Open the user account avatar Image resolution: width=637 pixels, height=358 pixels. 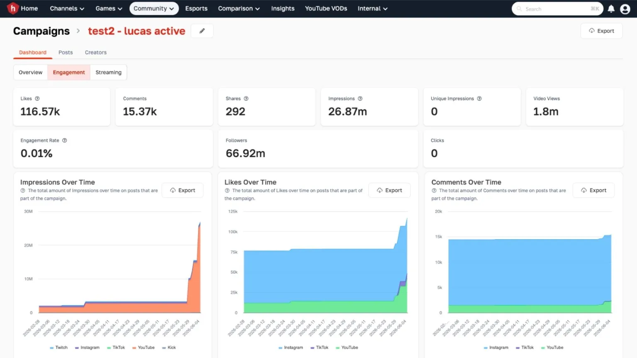[x=625, y=9]
